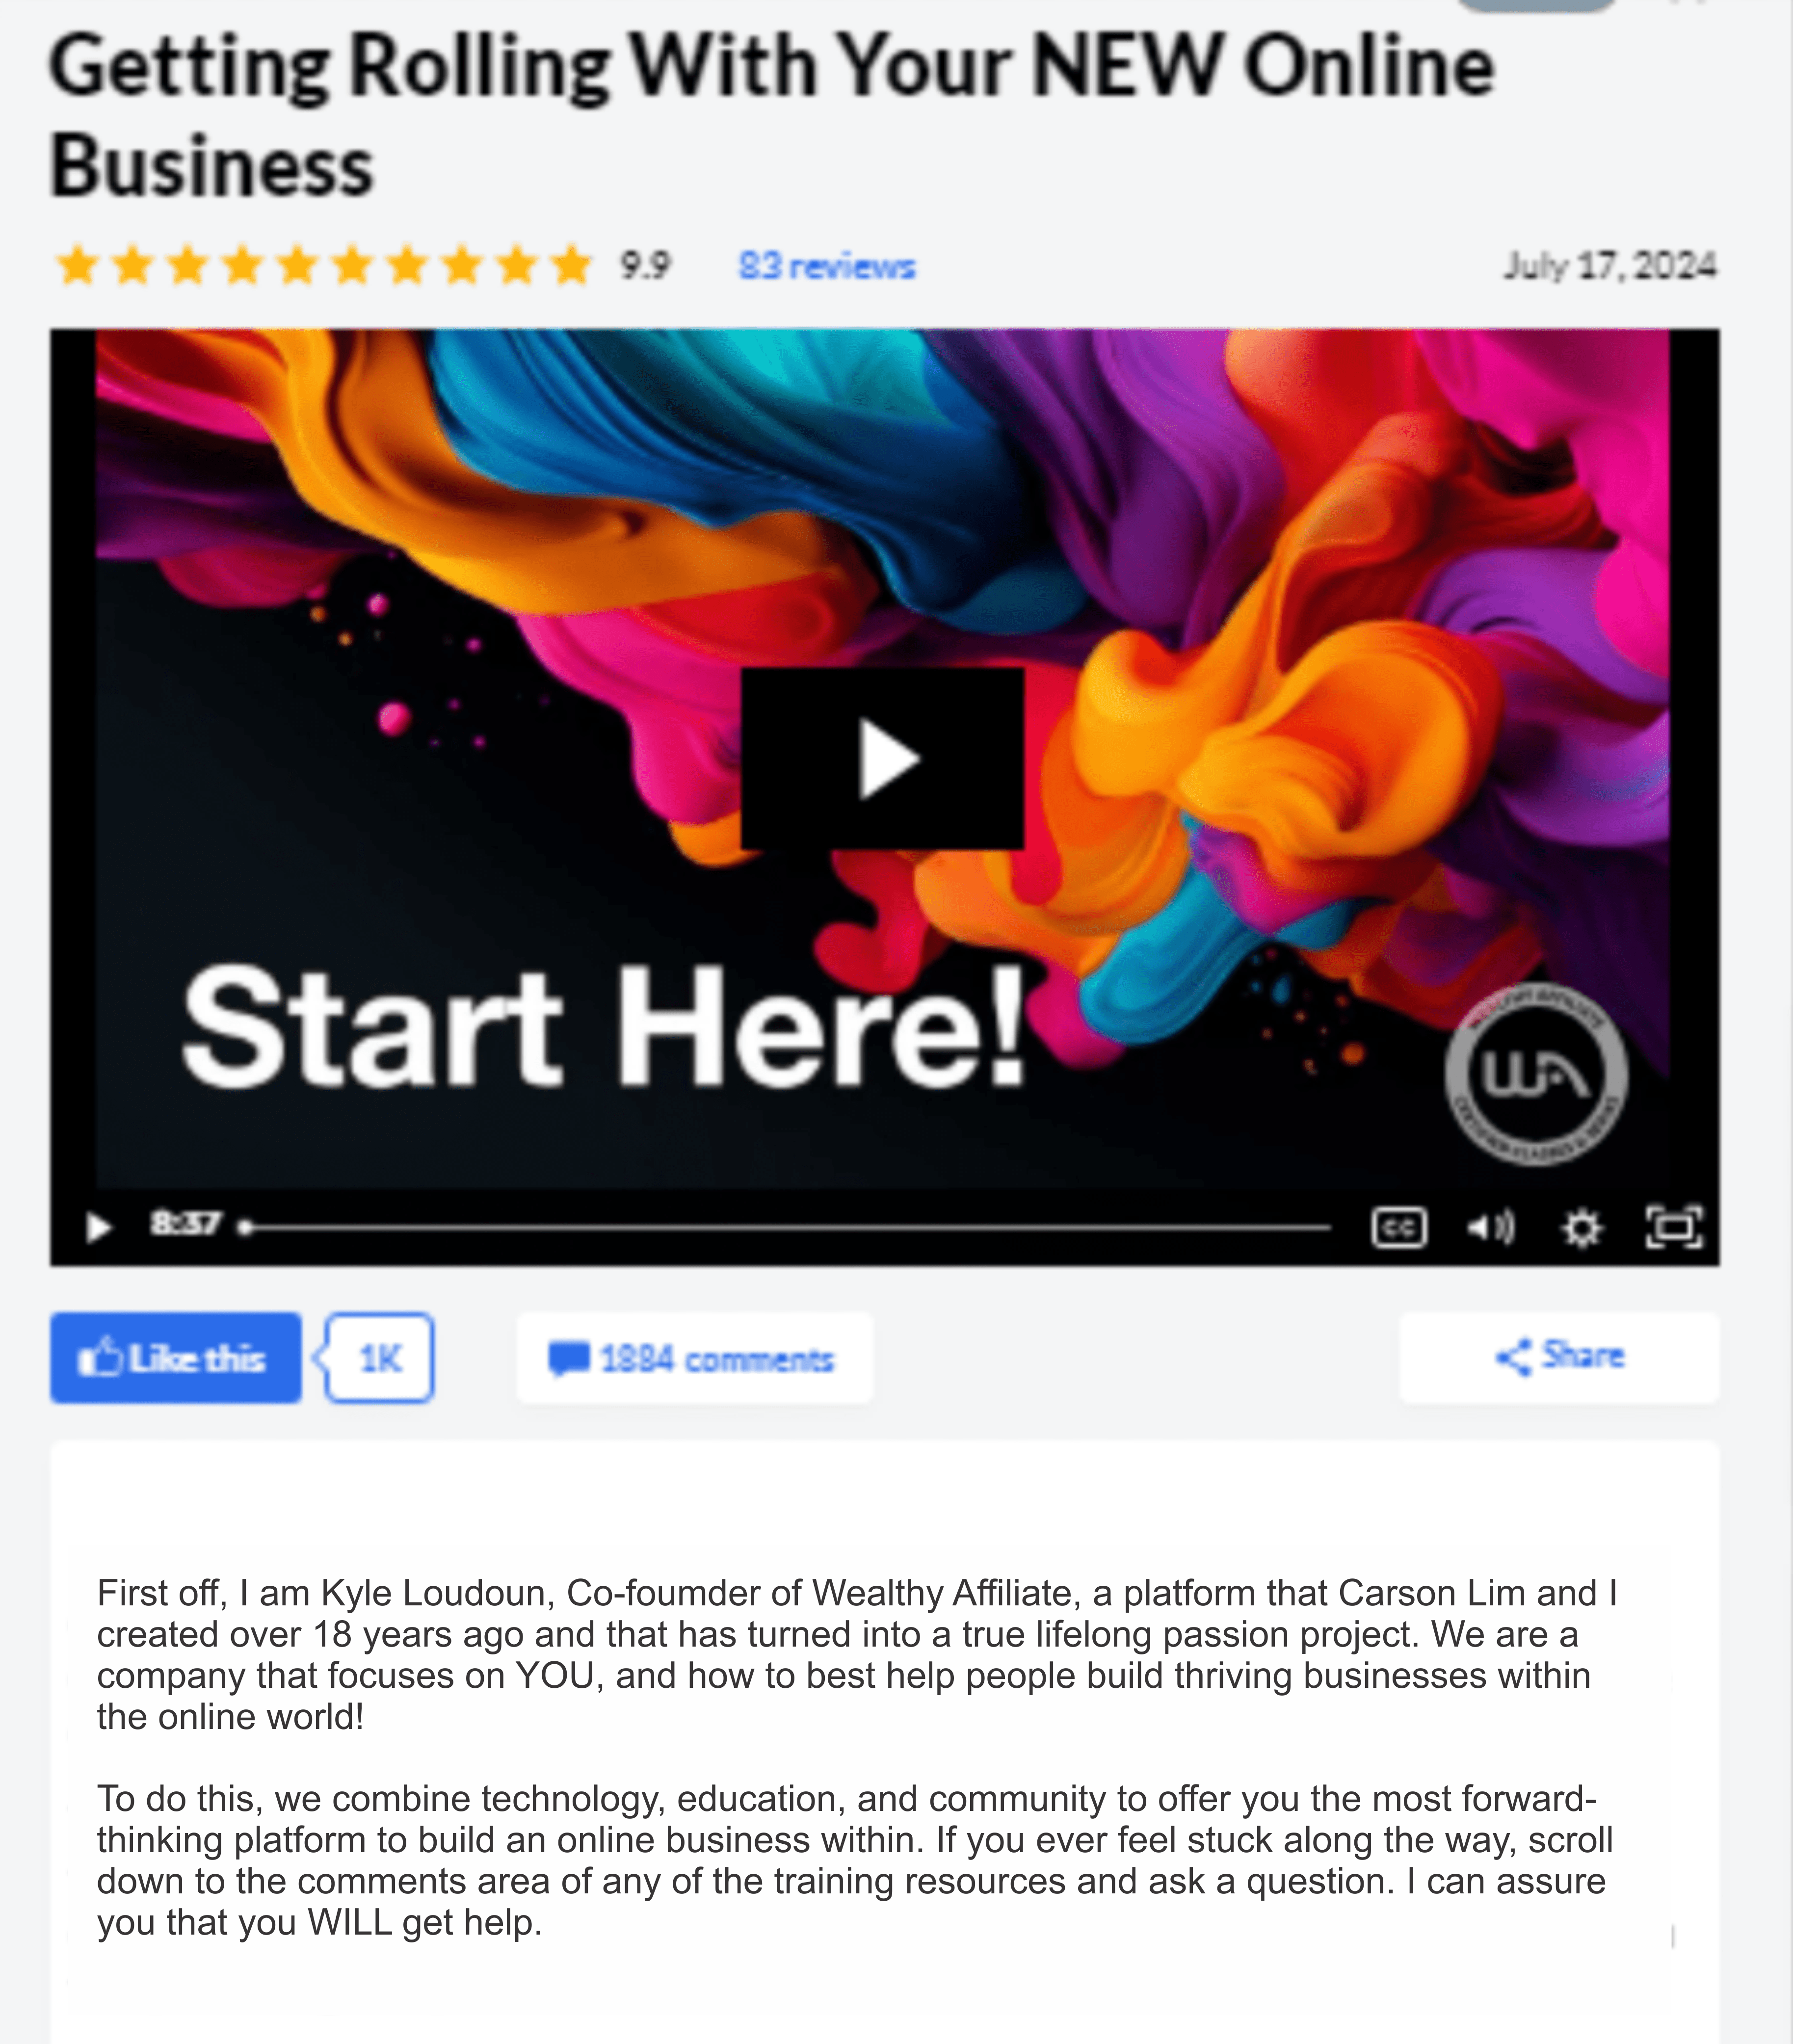Switch the video to fullscreen mode
Image resolution: width=1793 pixels, height=2044 pixels.
pos(1674,1227)
